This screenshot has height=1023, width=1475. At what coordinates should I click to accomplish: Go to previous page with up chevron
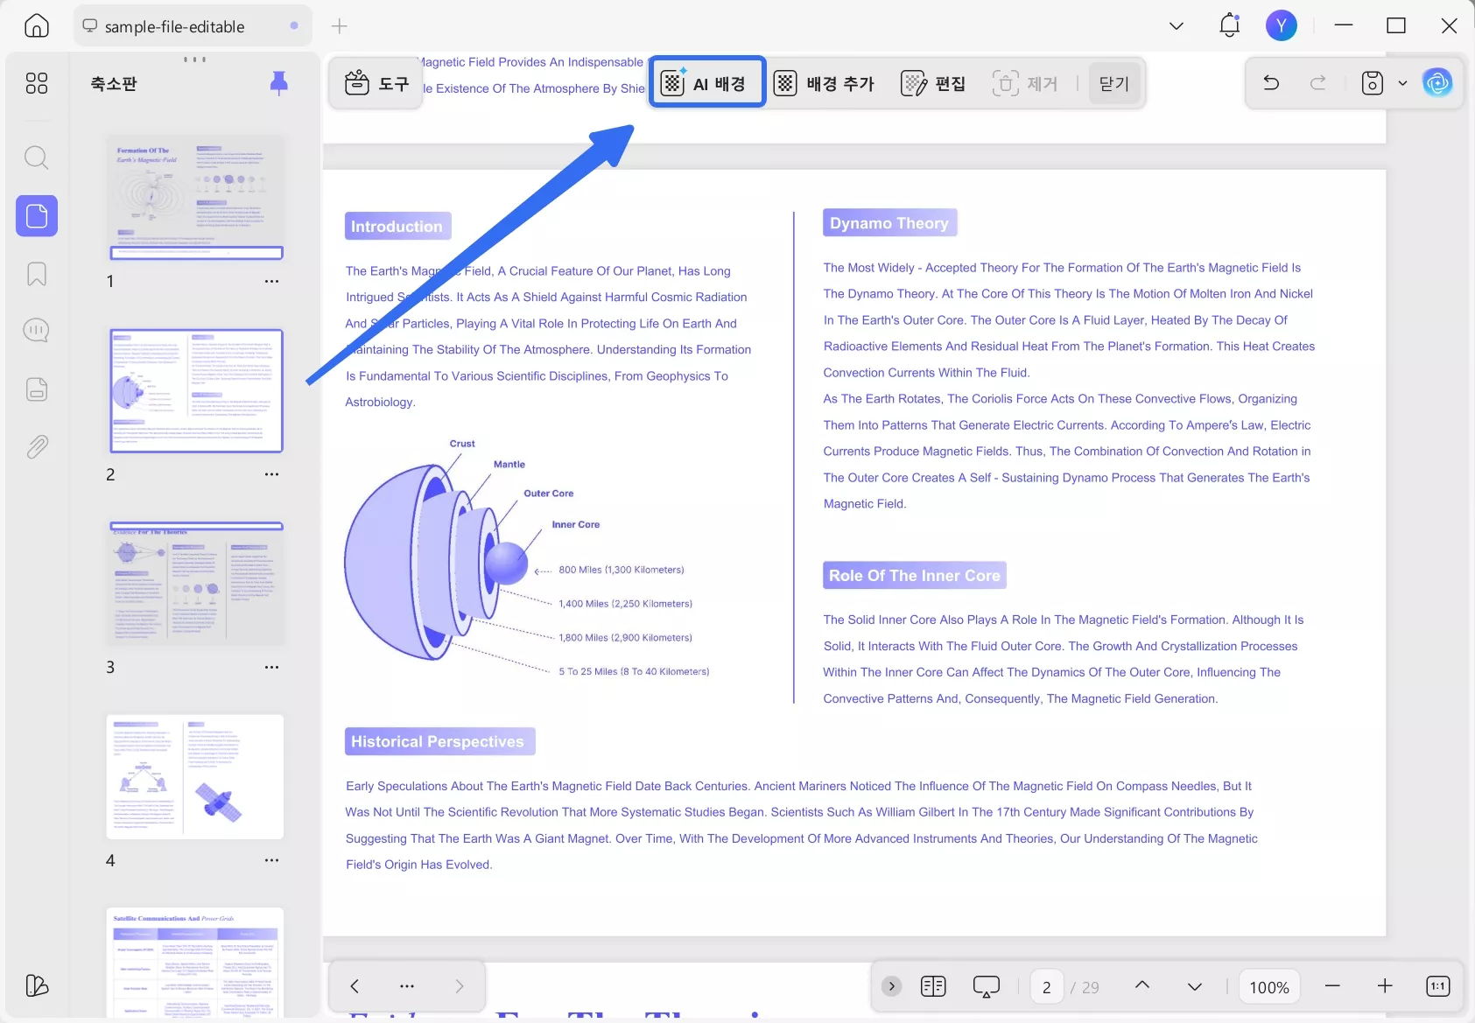pos(1142,985)
